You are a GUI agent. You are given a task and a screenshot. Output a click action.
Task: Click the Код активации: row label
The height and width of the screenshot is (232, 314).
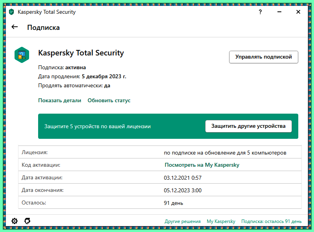41,165
